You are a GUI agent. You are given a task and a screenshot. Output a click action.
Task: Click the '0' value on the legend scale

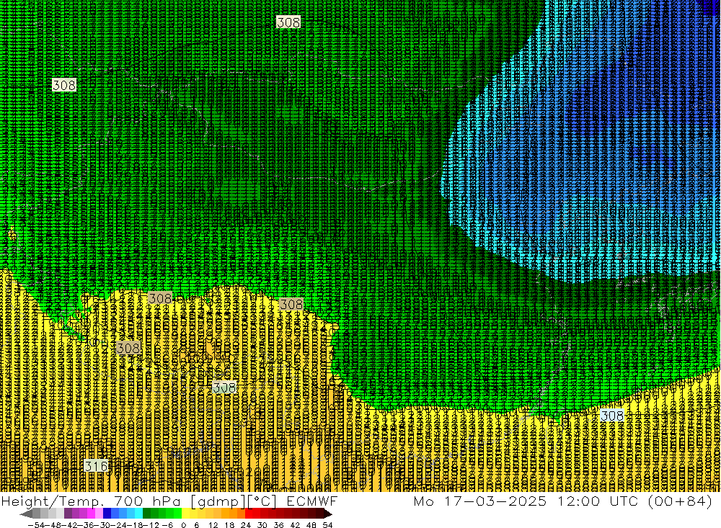point(183,525)
